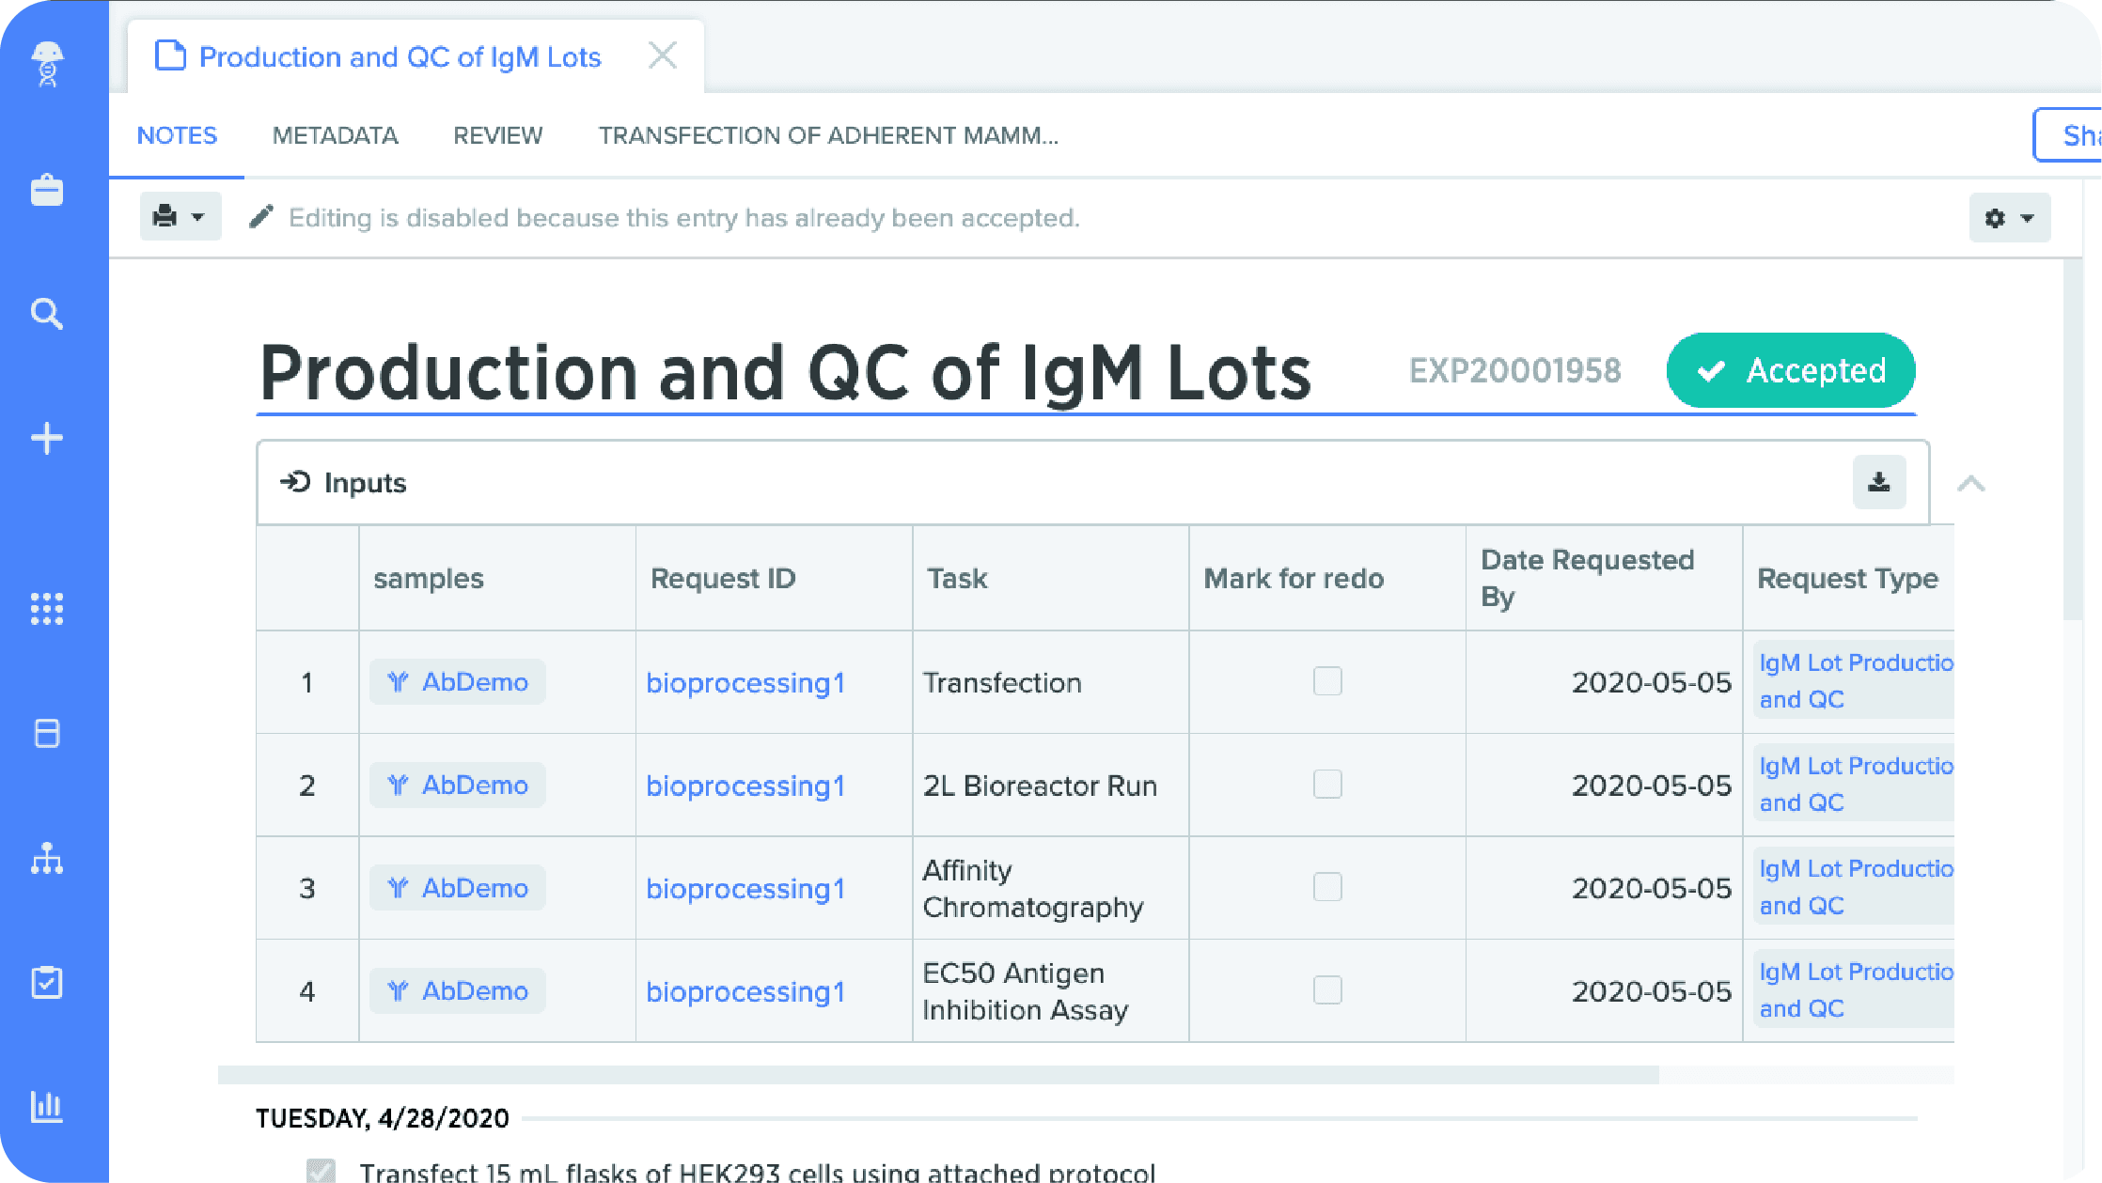2102x1183 pixels.
Task: Open the applications grid icon
Action: coord(47,609)
